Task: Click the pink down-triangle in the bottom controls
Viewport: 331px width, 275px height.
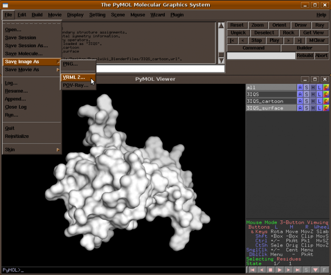Action: click(315, 270)
